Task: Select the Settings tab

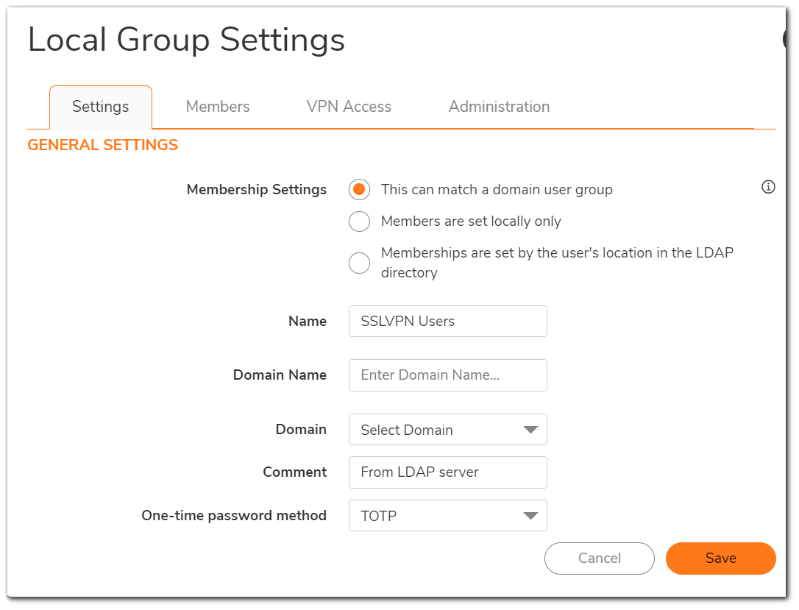Action: 100,106
